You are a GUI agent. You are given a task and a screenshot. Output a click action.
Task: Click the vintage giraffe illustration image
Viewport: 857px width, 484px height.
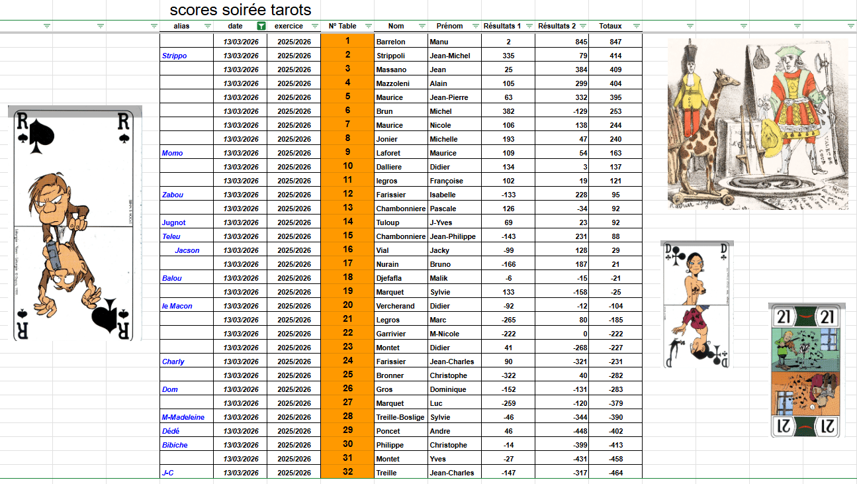[757, 124]
